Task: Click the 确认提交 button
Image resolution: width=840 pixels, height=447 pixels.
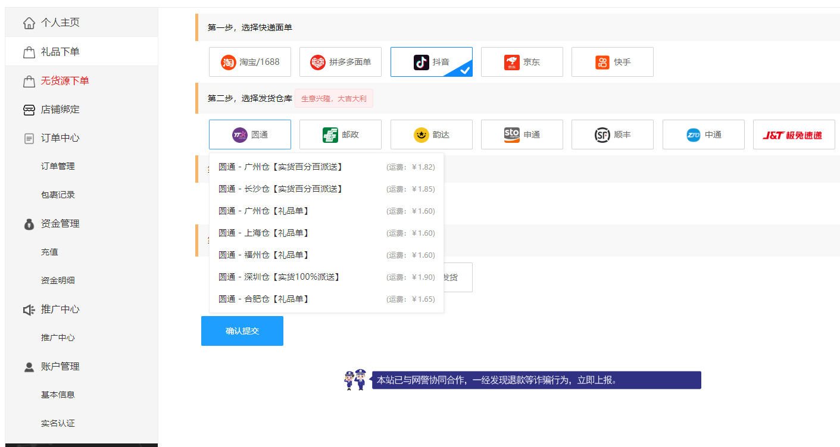Action: pyautogui.click(x=242, y=331)
